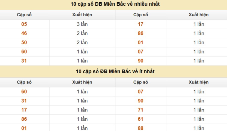Click the number 05 in the top table

24,24
